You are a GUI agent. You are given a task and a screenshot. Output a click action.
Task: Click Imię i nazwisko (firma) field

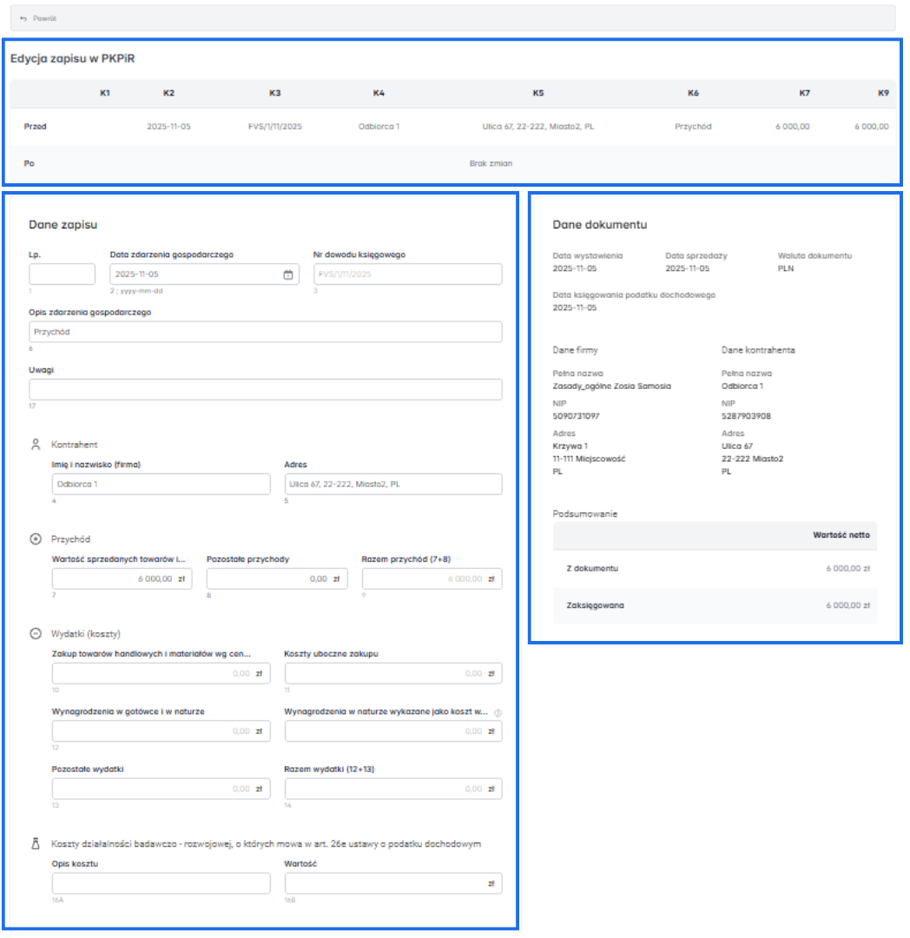(x=162, y=484)
